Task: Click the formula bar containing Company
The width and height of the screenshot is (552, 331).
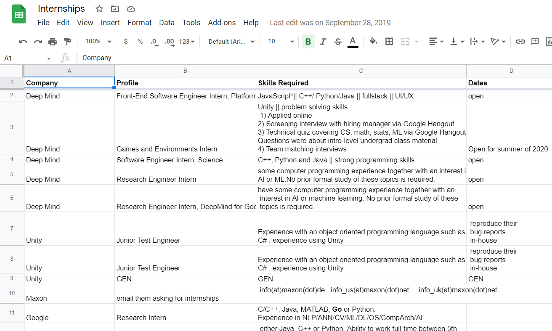Action: (316, 58)
